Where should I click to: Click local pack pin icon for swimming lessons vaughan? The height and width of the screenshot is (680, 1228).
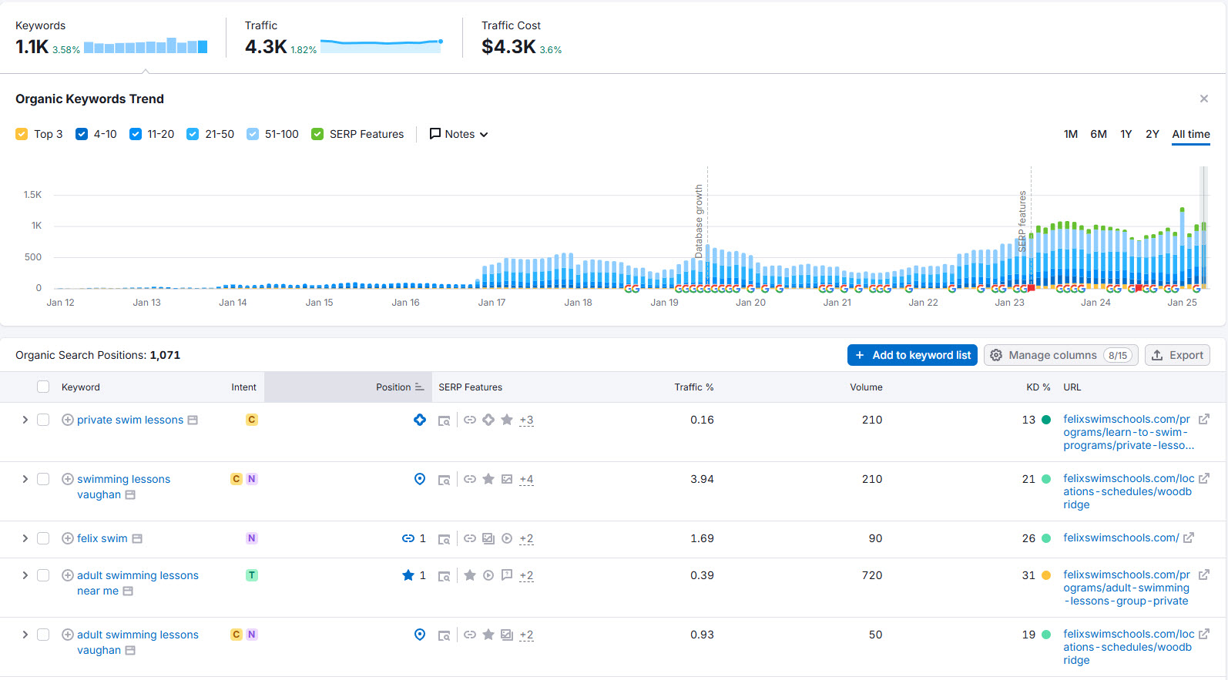point(420,479)
